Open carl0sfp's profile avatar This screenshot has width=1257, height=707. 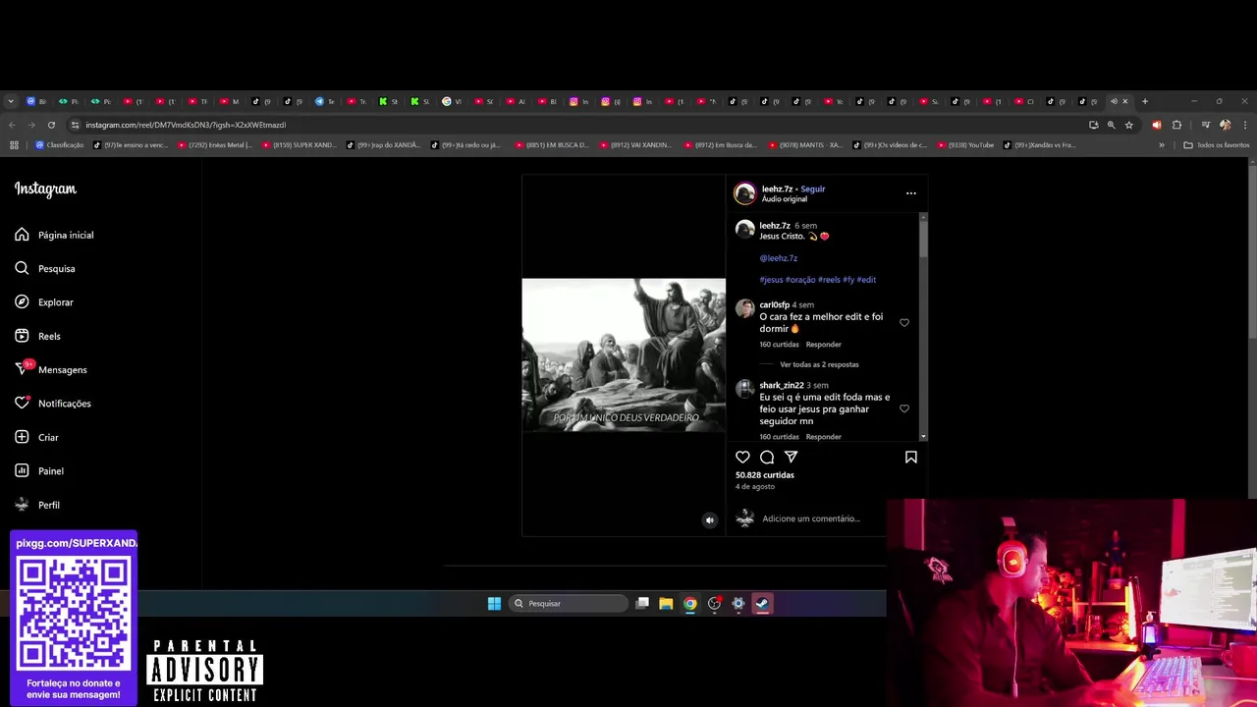pyautogui.click(x=744, y=308)
